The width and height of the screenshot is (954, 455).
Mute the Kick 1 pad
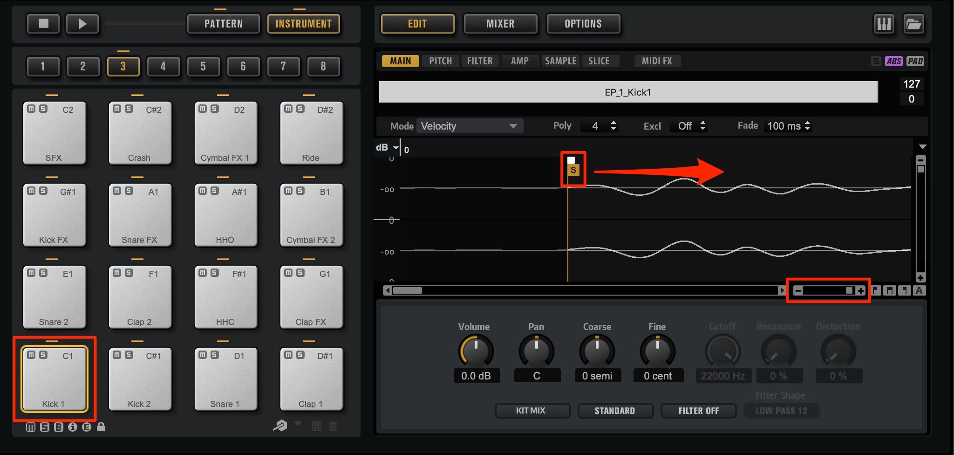click(31, 355)
